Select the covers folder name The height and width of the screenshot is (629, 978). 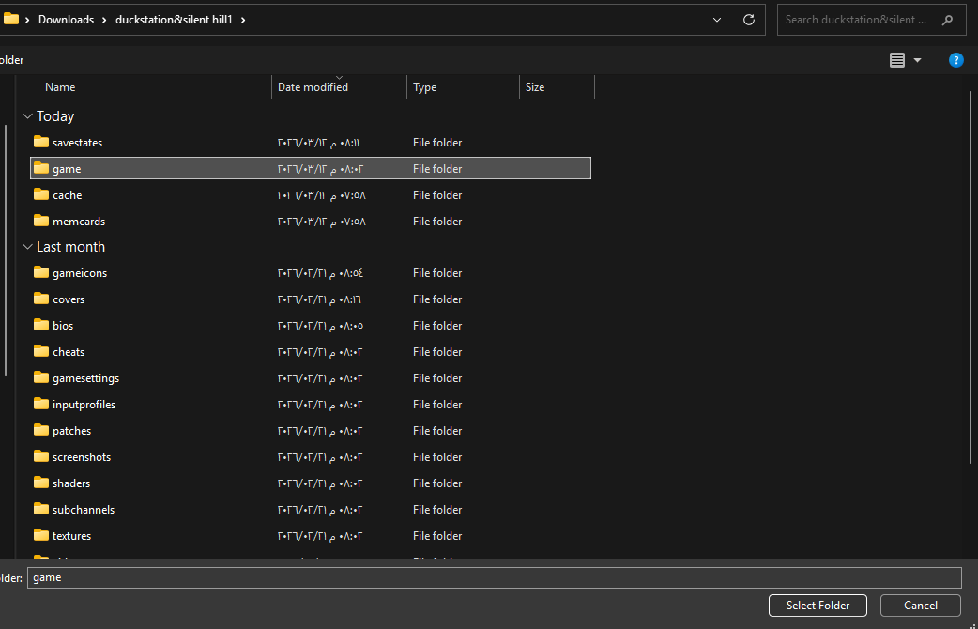point(69,299)
